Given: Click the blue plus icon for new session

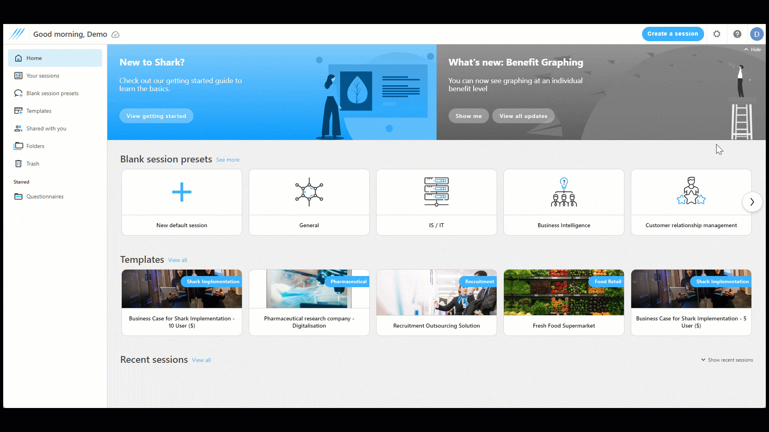Looking at the screenshot, I should tap(182, 192).
